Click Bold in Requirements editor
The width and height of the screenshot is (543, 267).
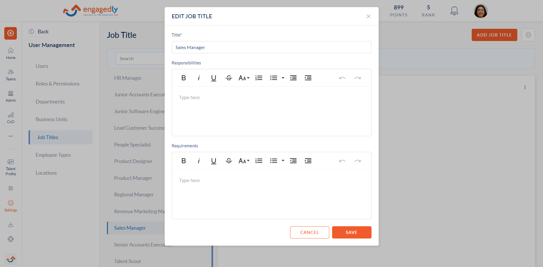pyautogui.click(x=184, y=161)
